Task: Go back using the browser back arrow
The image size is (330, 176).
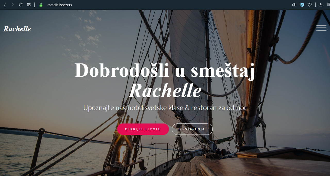Action: (5, 5)
